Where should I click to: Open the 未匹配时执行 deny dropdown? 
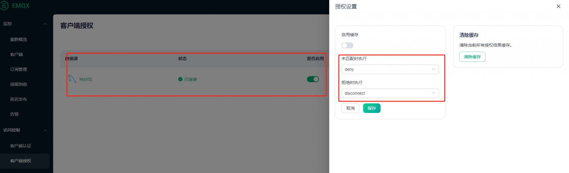click(x=390, y=69)
